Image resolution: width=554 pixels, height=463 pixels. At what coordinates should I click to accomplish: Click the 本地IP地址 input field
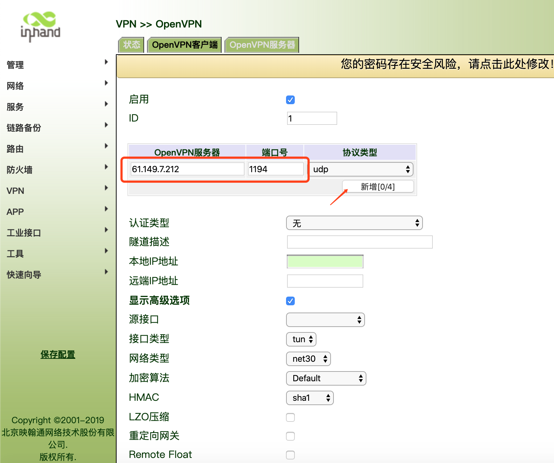(325, 262)
